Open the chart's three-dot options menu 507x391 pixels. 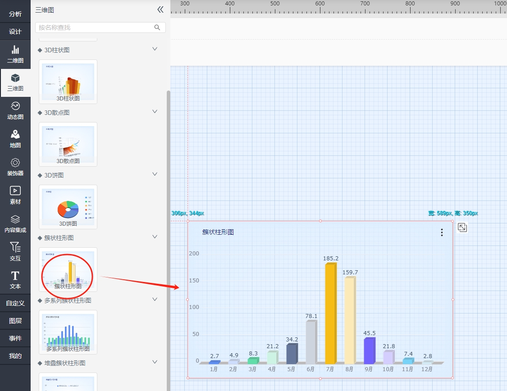[x=442, y=232]
